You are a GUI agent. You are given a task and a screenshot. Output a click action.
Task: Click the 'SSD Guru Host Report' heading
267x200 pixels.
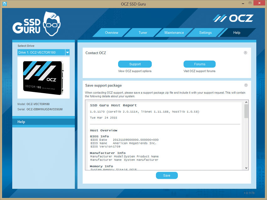point(113,105)
